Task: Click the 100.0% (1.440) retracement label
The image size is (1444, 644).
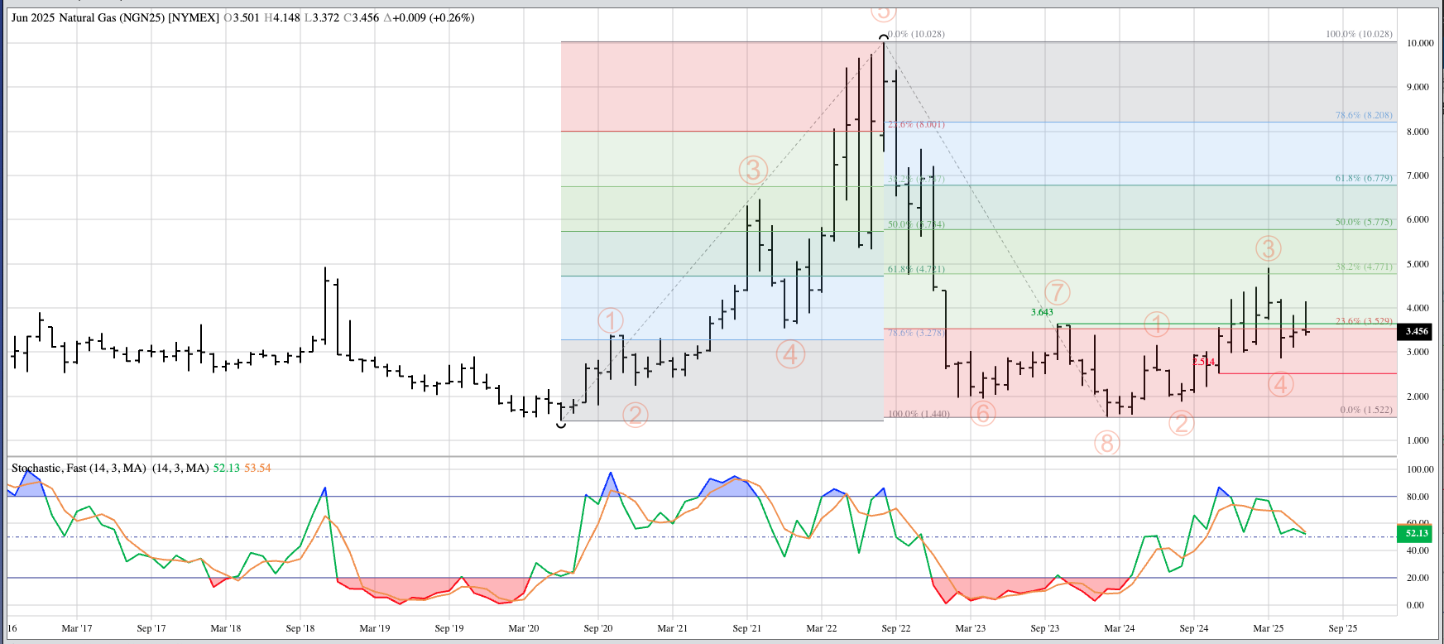Action: click(919, 414)
